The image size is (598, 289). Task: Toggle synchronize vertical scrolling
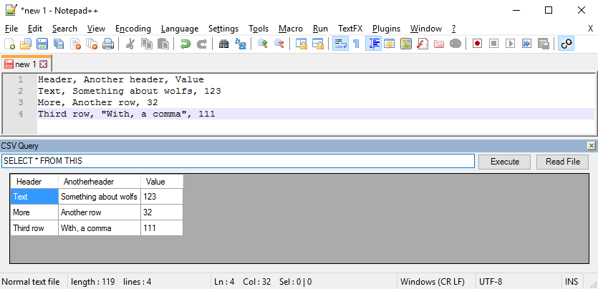pos(301,44)
